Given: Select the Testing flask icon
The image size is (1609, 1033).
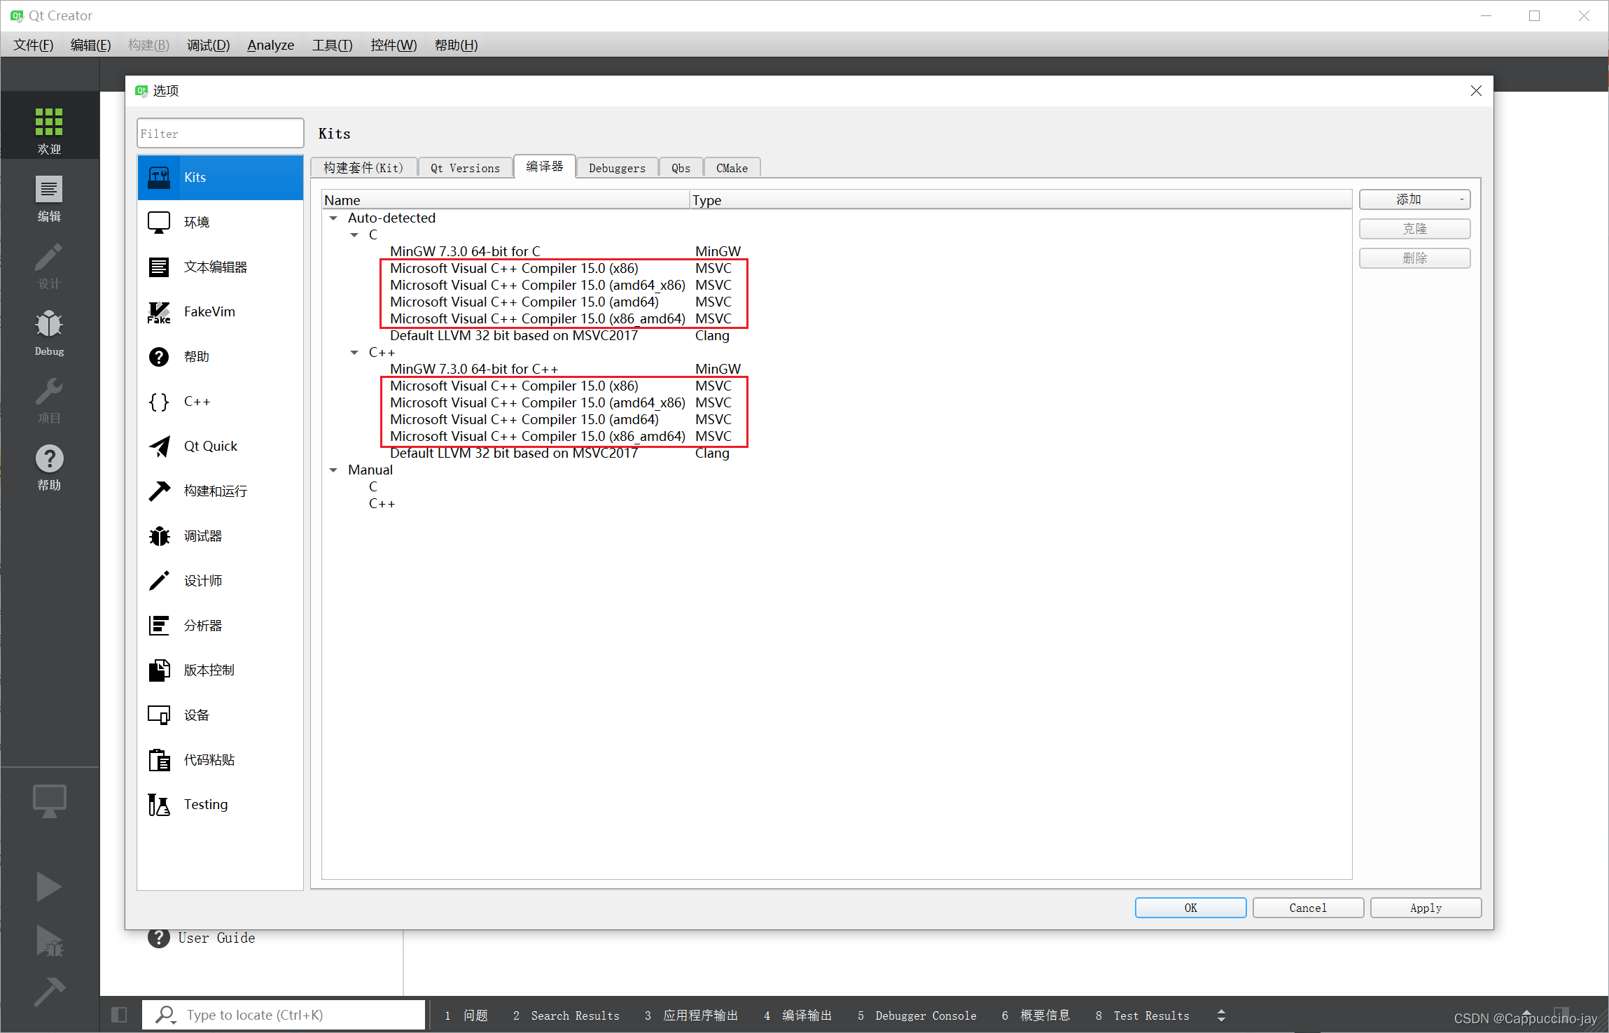Looking at the screenshot, I should point(159,805).
